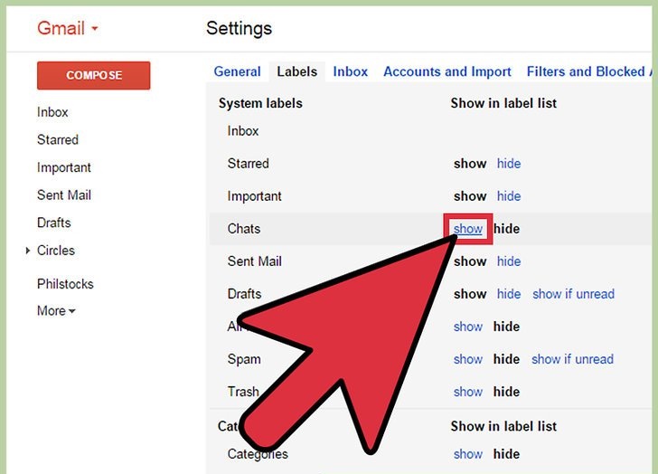Hide the Spam label
Viewport: 658px width, 474px height.
point(506,359)
